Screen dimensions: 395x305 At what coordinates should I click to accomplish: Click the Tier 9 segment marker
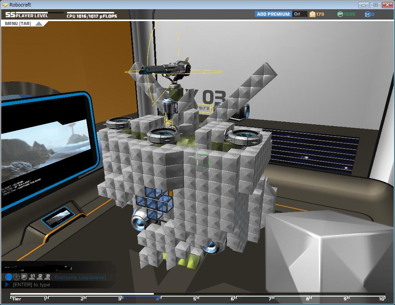346,299
